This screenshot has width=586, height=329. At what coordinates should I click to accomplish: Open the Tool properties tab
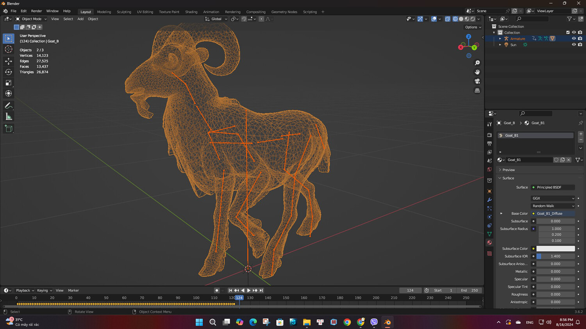pyautogui.click(x=490, y=124)
